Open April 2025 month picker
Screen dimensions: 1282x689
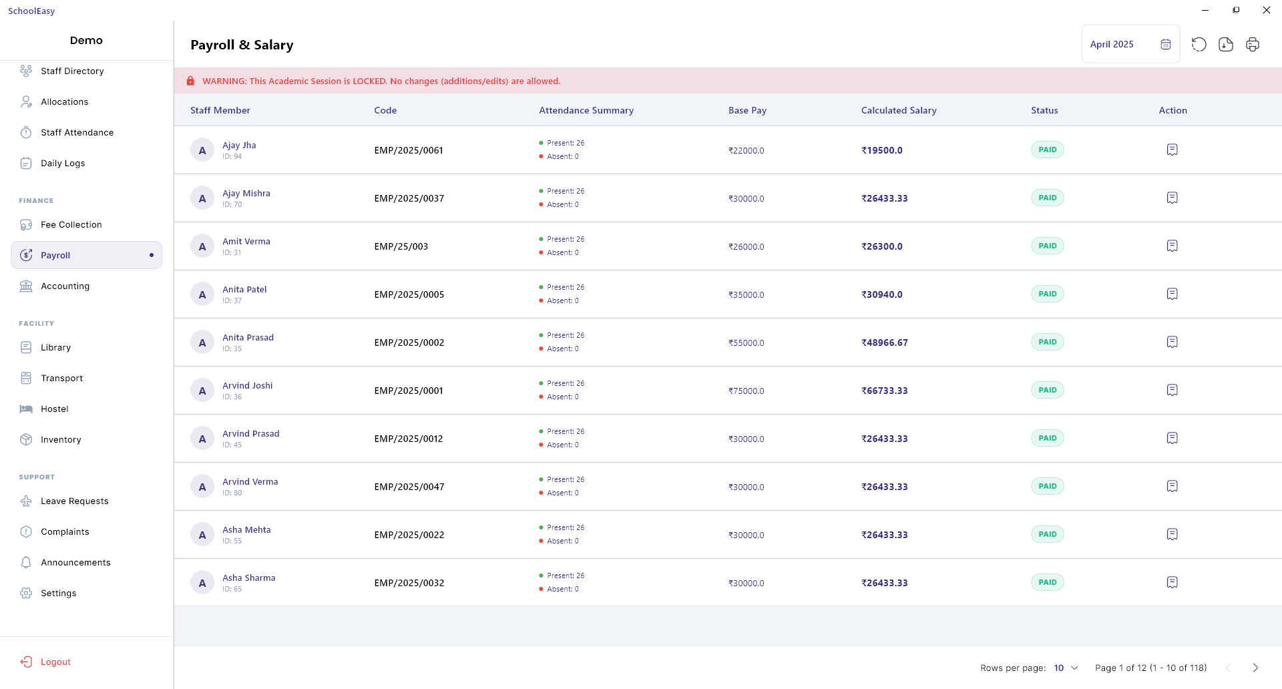1130,44
